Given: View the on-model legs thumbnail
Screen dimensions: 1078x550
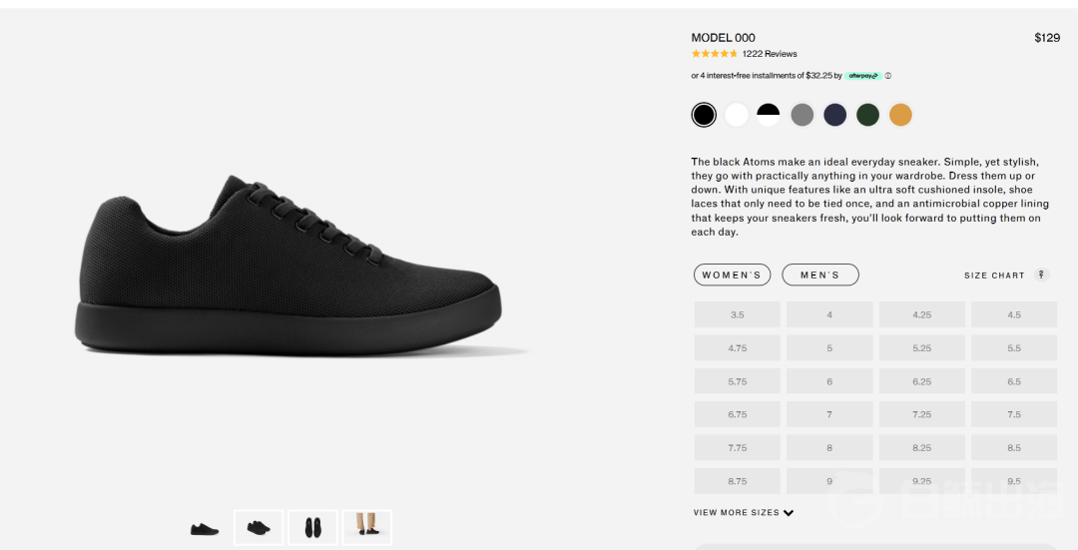Looking at the screenshot, I should tap(367, 527).
